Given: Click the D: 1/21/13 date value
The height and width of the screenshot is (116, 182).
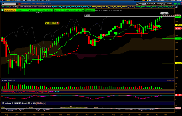Looking at the screenshot, I should [x=13, y=7].
